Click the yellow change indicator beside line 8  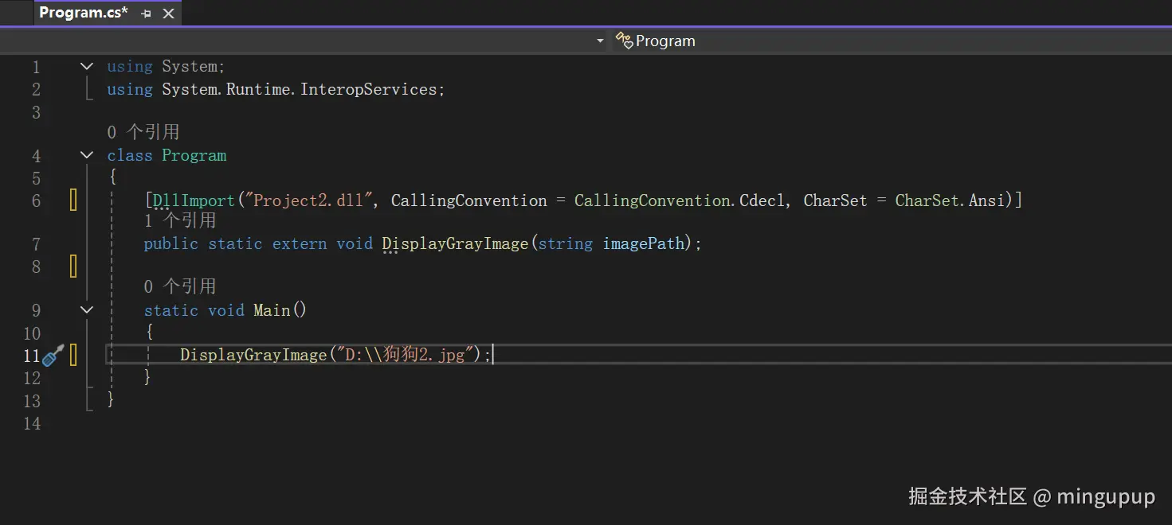click(73, 266)
